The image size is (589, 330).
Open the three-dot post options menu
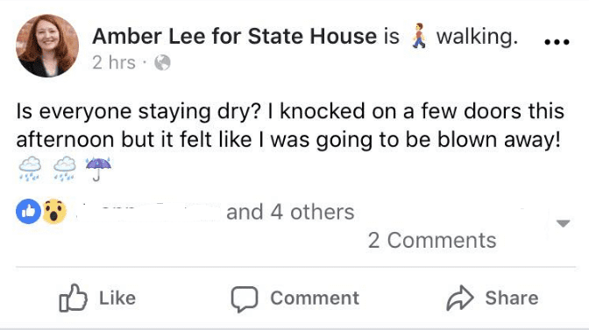[557, 42]
